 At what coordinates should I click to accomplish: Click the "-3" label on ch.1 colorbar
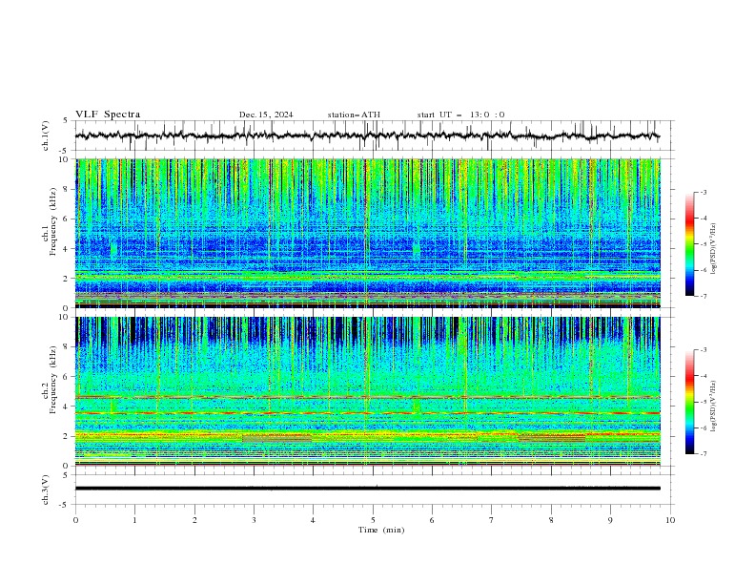703,192
